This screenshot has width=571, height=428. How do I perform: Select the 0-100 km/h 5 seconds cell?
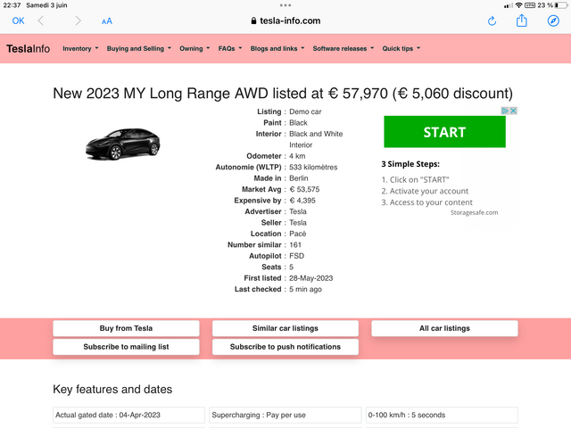pos(442,415)
